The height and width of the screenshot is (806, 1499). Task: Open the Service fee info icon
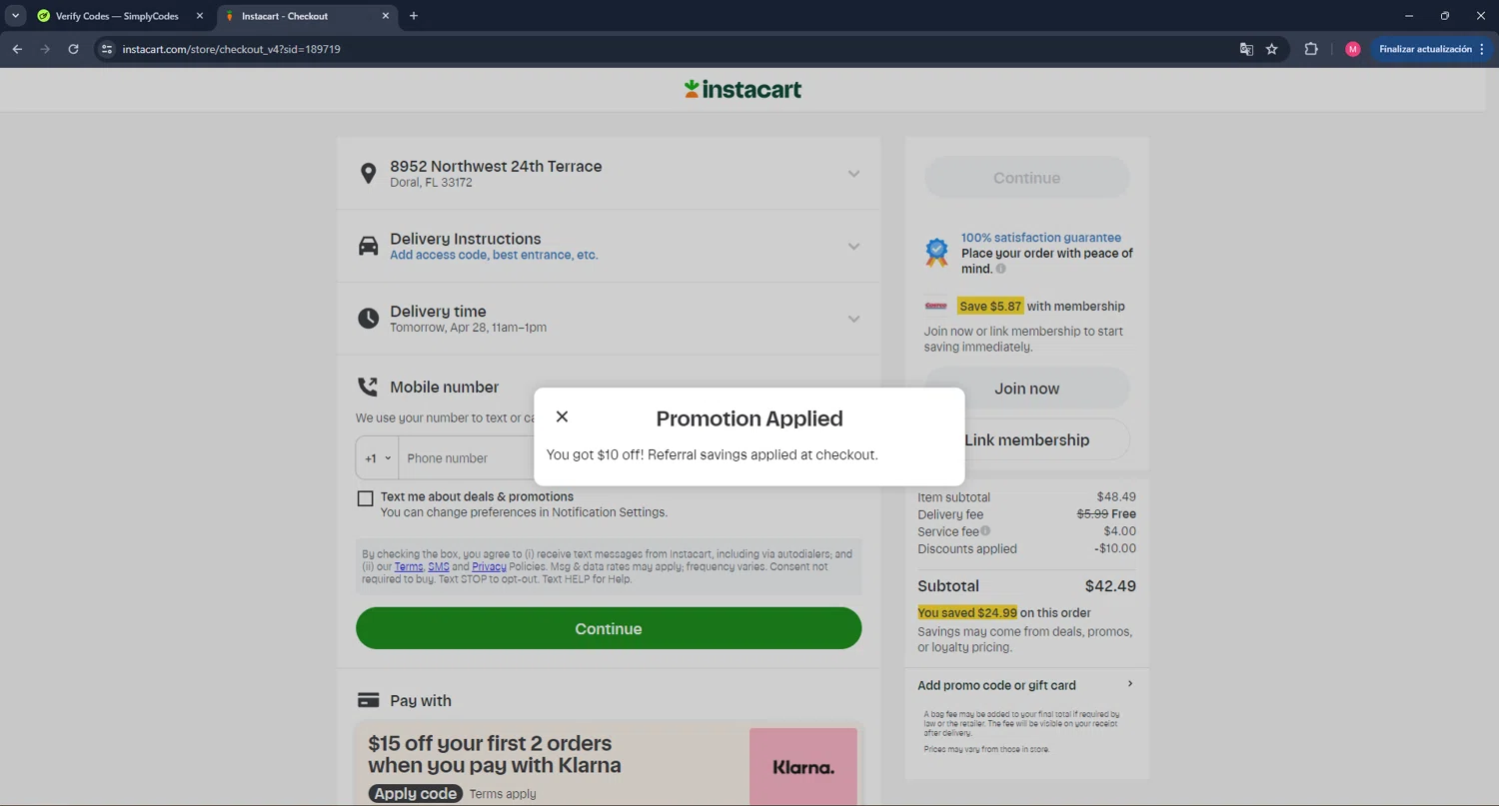(x=985, y=531)
